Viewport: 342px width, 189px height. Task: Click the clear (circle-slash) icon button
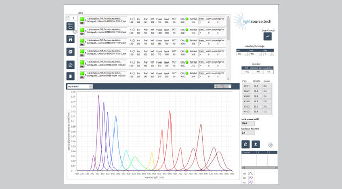coord(70,65)
